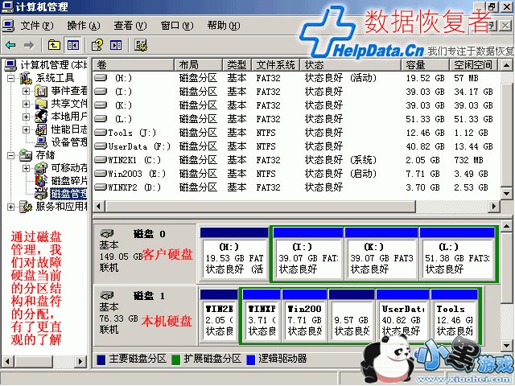Screen dimensions: 515x386
Task: Select the Win2003 (E:) volume row
Action: tap(296, 174)
